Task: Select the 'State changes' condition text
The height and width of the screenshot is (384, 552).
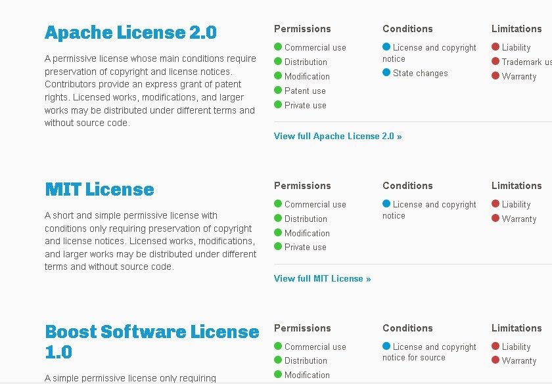Action: click(x=421, y=73)
